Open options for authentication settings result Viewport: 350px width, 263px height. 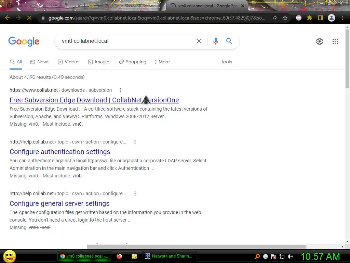tap(135, 142)
